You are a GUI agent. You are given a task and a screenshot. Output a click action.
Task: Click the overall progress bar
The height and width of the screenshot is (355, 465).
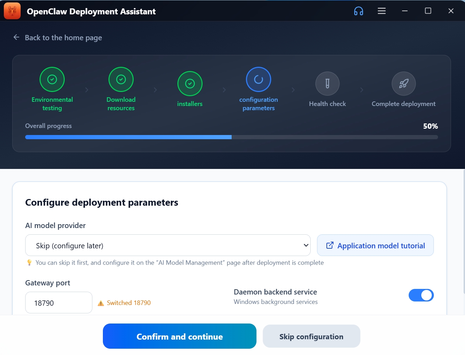coord(231,137)
